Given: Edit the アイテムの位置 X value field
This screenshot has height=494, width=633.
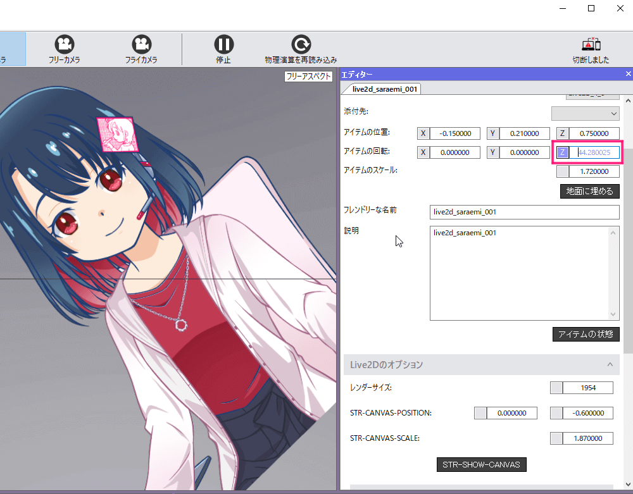Looking at the screenshot, I should point(455,133).
